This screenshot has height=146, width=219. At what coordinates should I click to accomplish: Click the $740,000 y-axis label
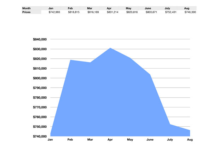click(x=39, y=137)
